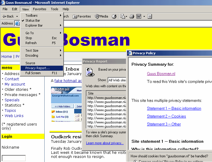Click the Site statement 1 — Basic information heading

point(167,142)
